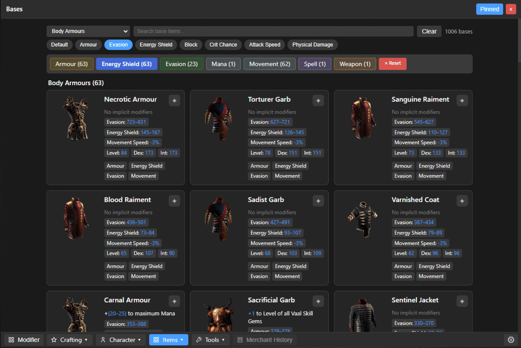Pin the Blood Raiment base
The width and height of the screenshot is (521, 348).
click(x=175, y=201)
